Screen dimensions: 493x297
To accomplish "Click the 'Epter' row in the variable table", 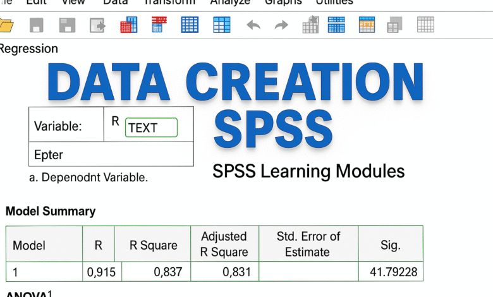I will [111, 154].
